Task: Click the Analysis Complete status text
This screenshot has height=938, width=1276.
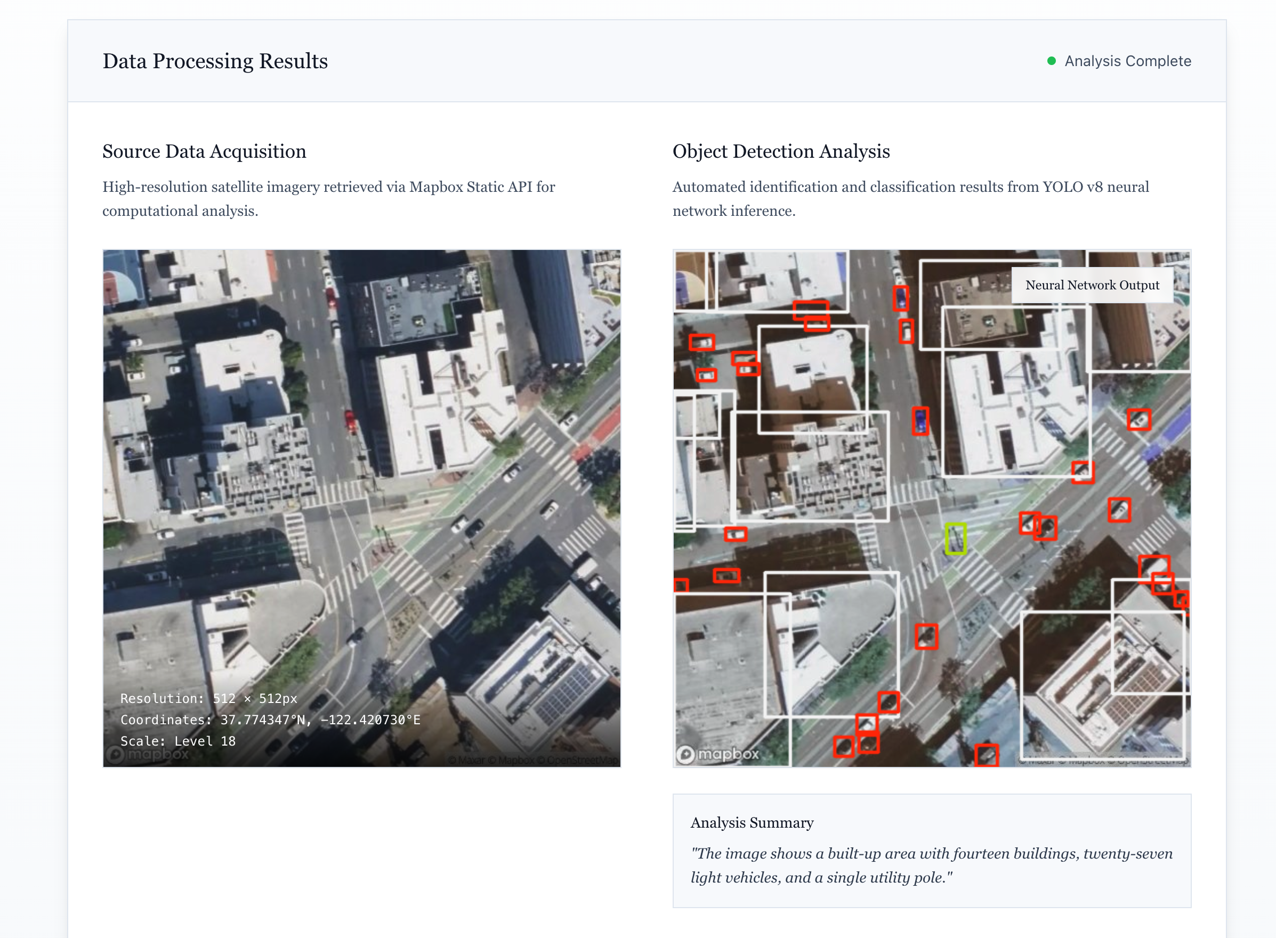Action: [x=1127, y=61]
